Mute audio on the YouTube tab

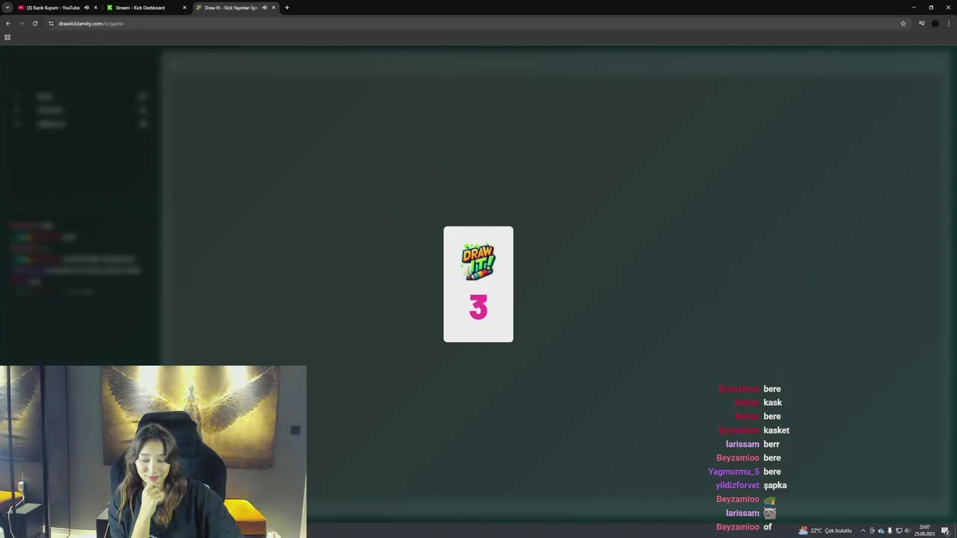pyautogui.click(x=86, y=7)
